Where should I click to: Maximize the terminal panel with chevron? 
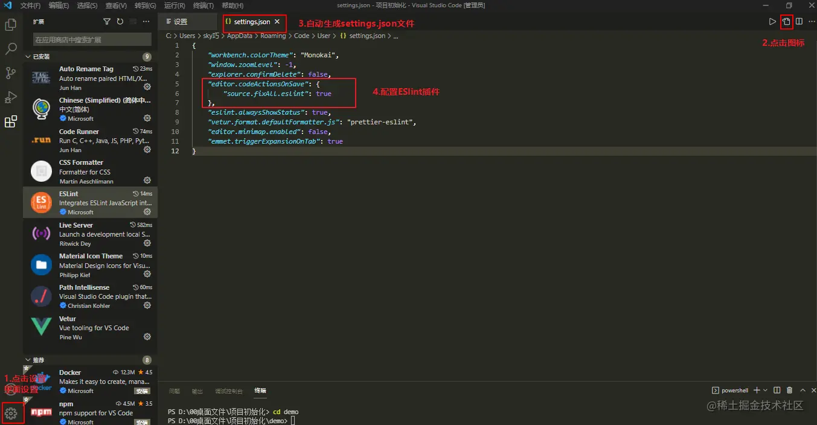802,391
